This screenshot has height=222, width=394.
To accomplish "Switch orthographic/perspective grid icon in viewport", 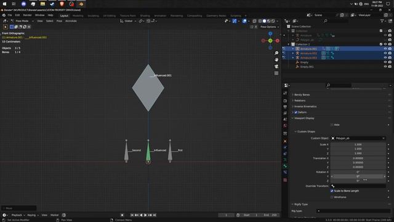I will click(x=276, y=73).
